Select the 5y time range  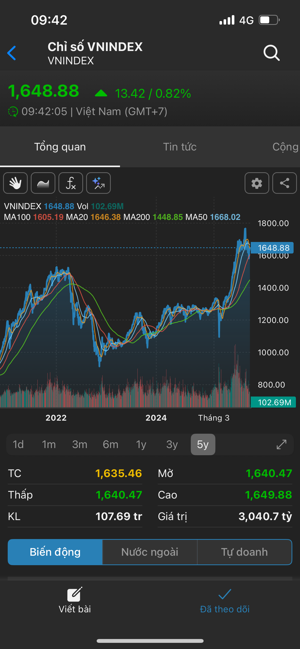(203, 444)
